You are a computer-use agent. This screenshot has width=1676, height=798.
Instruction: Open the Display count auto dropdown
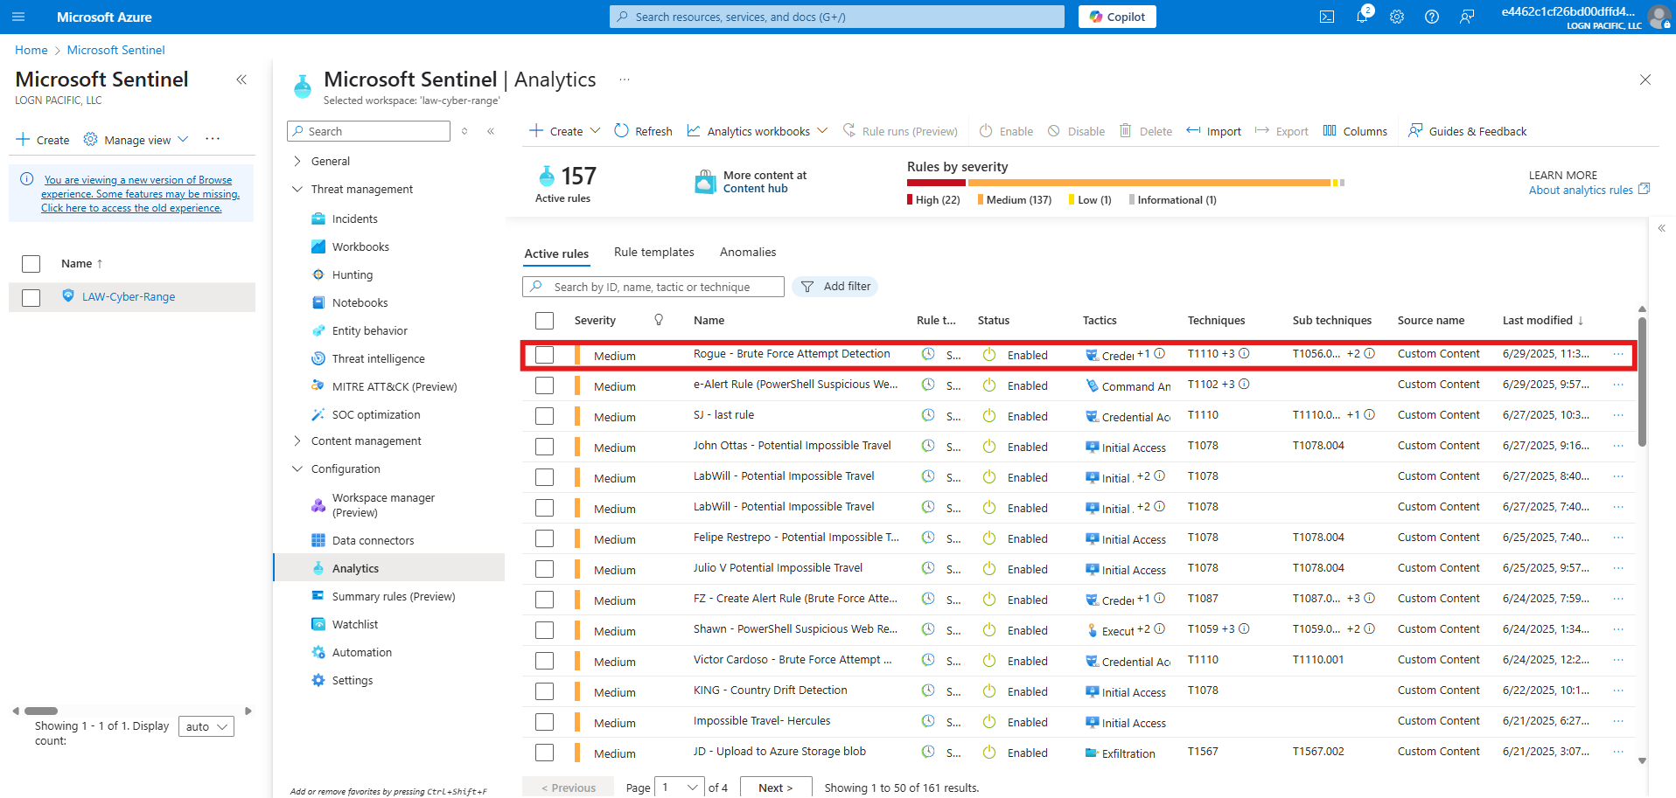point(206,726)
